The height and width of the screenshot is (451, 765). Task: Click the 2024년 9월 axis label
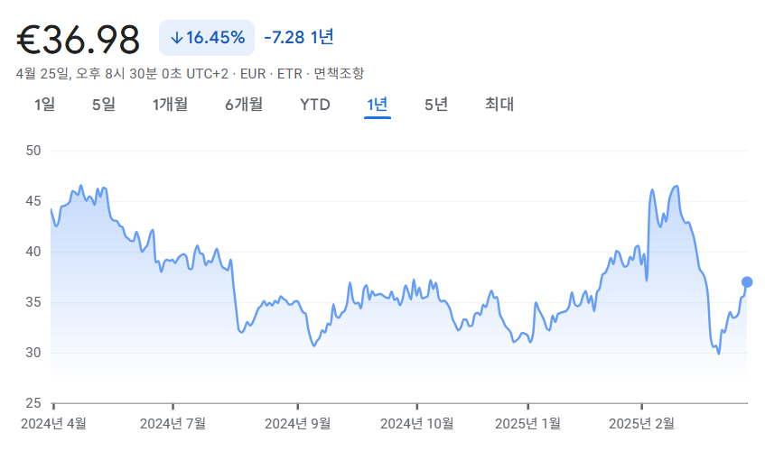coord(298,423)
